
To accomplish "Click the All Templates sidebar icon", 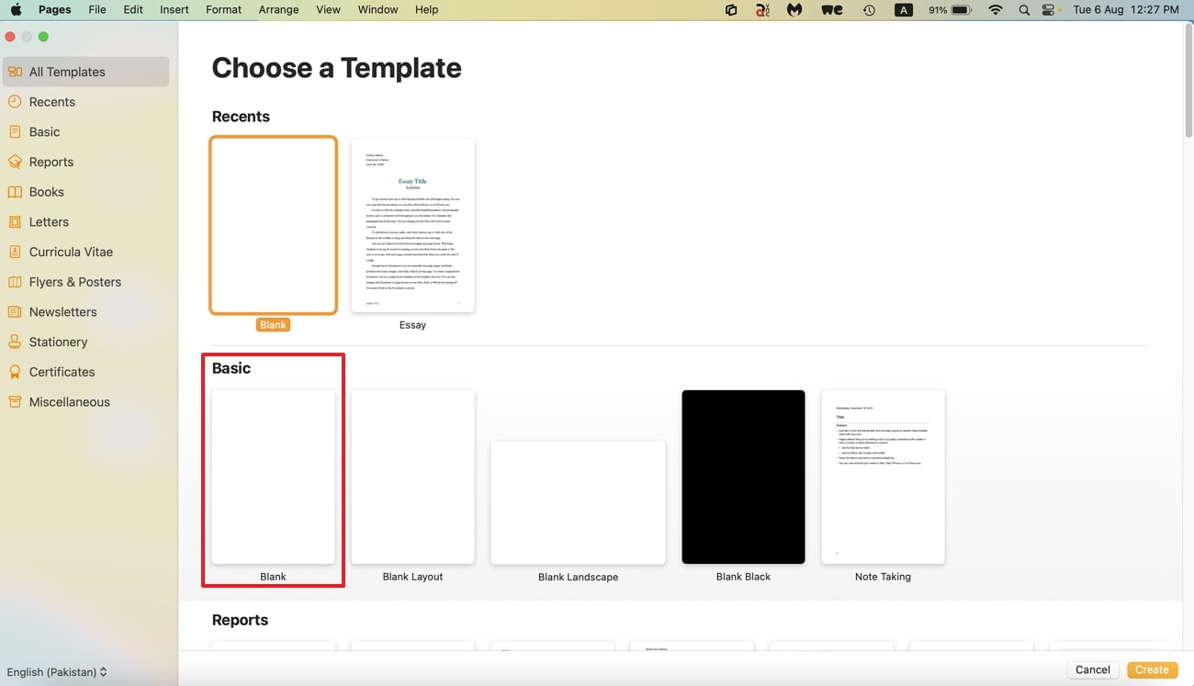I will 15,72.
